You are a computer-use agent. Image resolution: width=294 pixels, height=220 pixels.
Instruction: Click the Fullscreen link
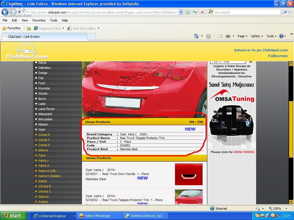(278, 56)
